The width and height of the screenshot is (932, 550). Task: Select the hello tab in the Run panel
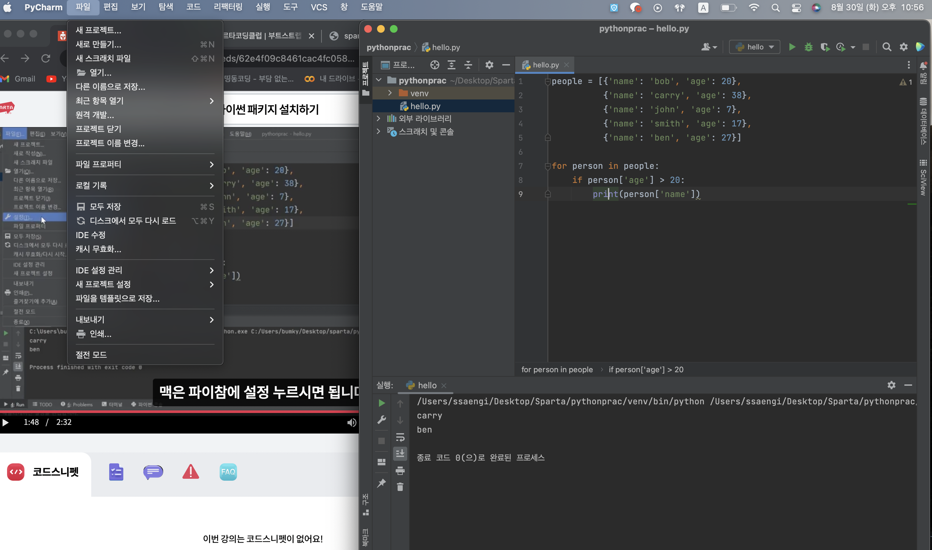[426, 385]
